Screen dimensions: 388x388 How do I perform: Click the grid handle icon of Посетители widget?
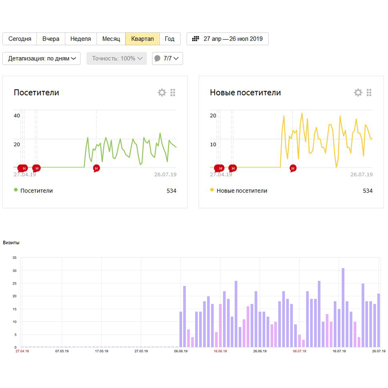click(x=173, y=93)
